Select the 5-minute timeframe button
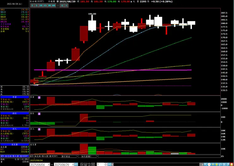This screenshot has width=234, height=166. tap(37, 5)
